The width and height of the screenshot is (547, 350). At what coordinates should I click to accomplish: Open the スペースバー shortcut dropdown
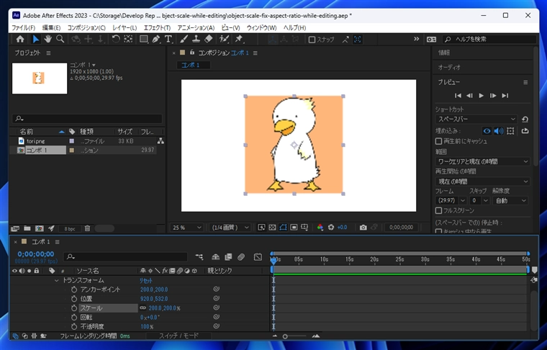pyautogui.click(x=476, y=119)
